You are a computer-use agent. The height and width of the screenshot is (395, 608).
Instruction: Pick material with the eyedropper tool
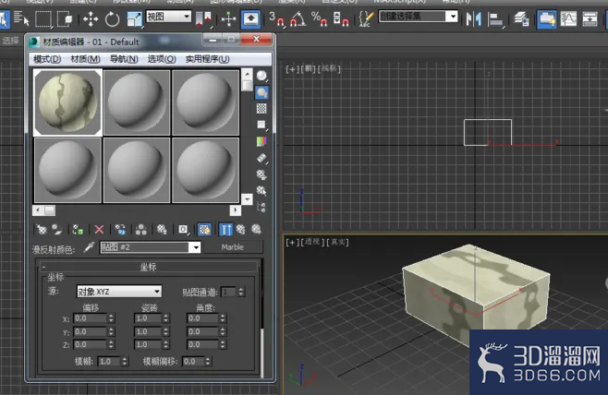[x=89, y=247]
